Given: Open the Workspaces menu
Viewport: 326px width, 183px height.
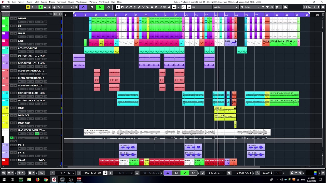Looking at the screenshot, I should pos(82,2).
